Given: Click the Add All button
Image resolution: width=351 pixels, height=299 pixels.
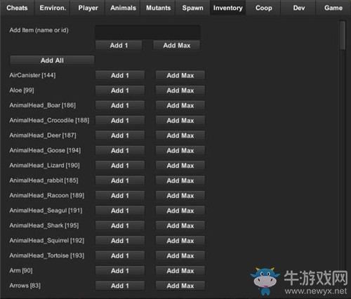Looking at the screenshot, I should point(52,60).
